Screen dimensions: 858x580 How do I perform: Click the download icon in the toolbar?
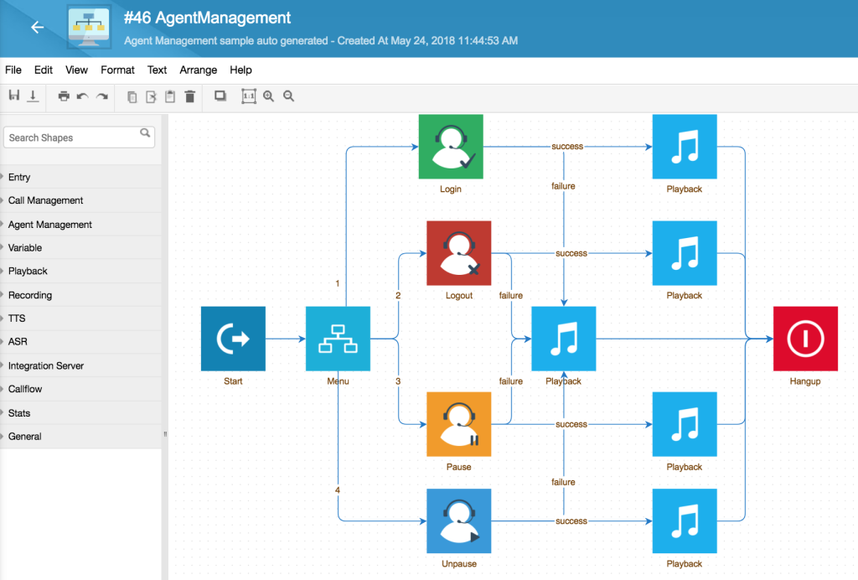pos(33,96)
